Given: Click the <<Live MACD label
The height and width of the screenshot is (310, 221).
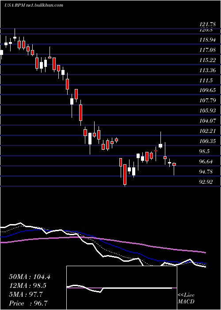Looking at the screenshot, I should point(186,298).
